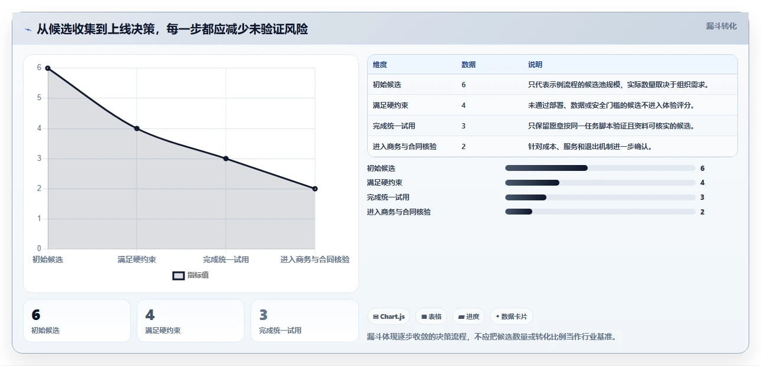Click the description starting 只保留愿意按同一任务
Screen dimensions: 761x366
click(x=611, y=126)
